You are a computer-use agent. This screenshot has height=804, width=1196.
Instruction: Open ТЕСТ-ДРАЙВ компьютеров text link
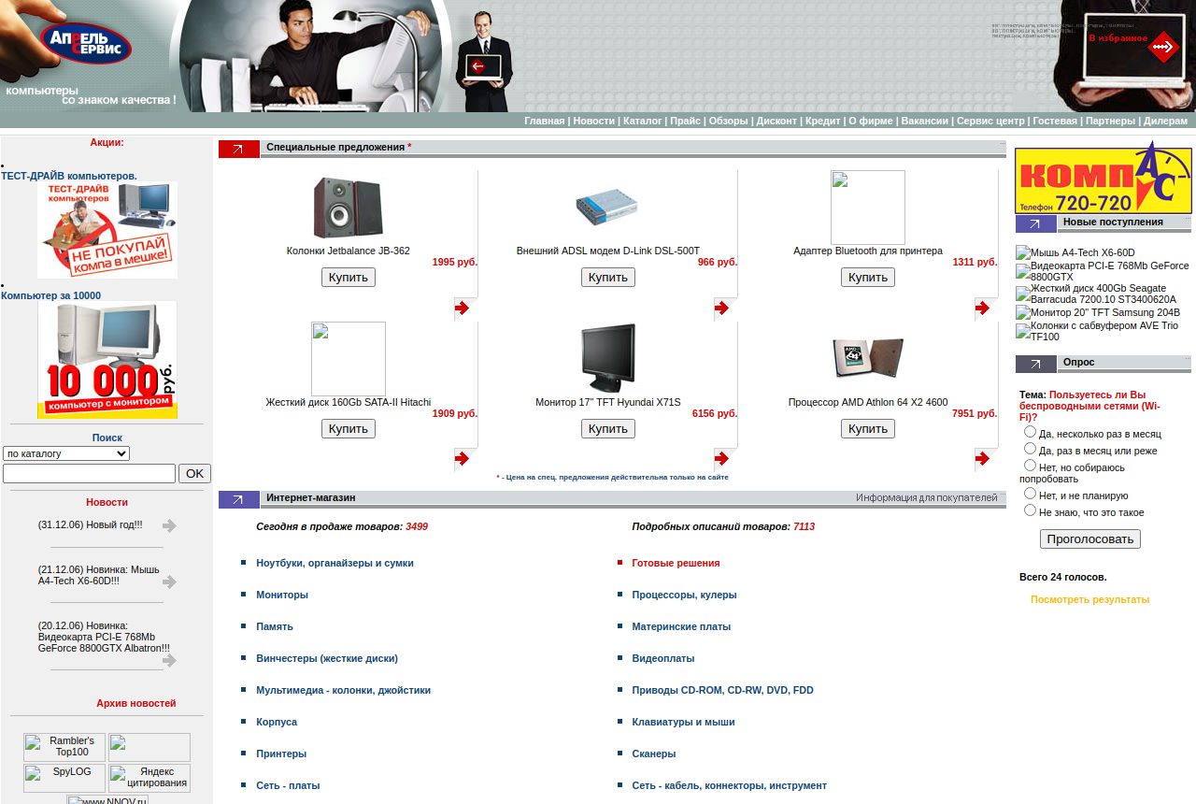(69, 176)
